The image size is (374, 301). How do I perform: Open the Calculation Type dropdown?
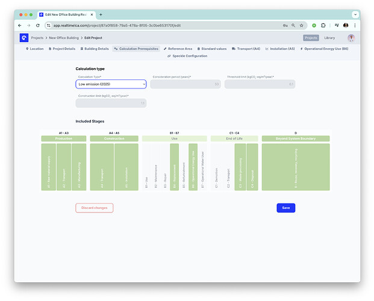(x=111, y=84)
